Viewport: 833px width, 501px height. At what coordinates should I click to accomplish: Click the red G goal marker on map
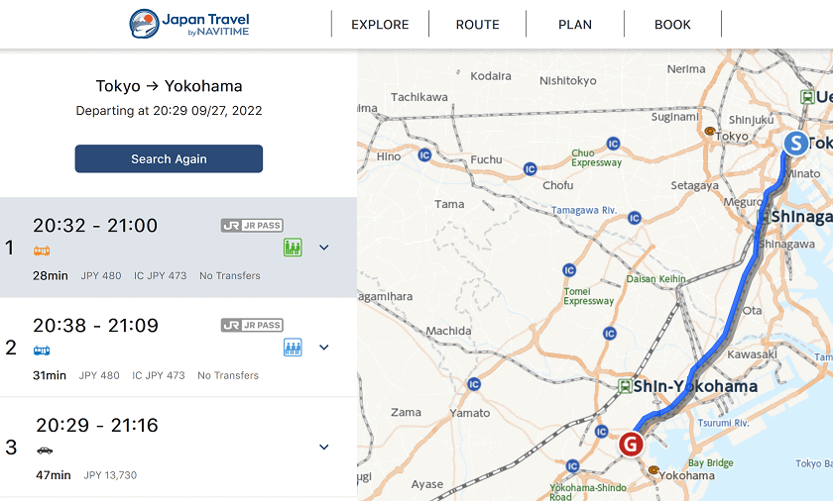coord(631,444)
